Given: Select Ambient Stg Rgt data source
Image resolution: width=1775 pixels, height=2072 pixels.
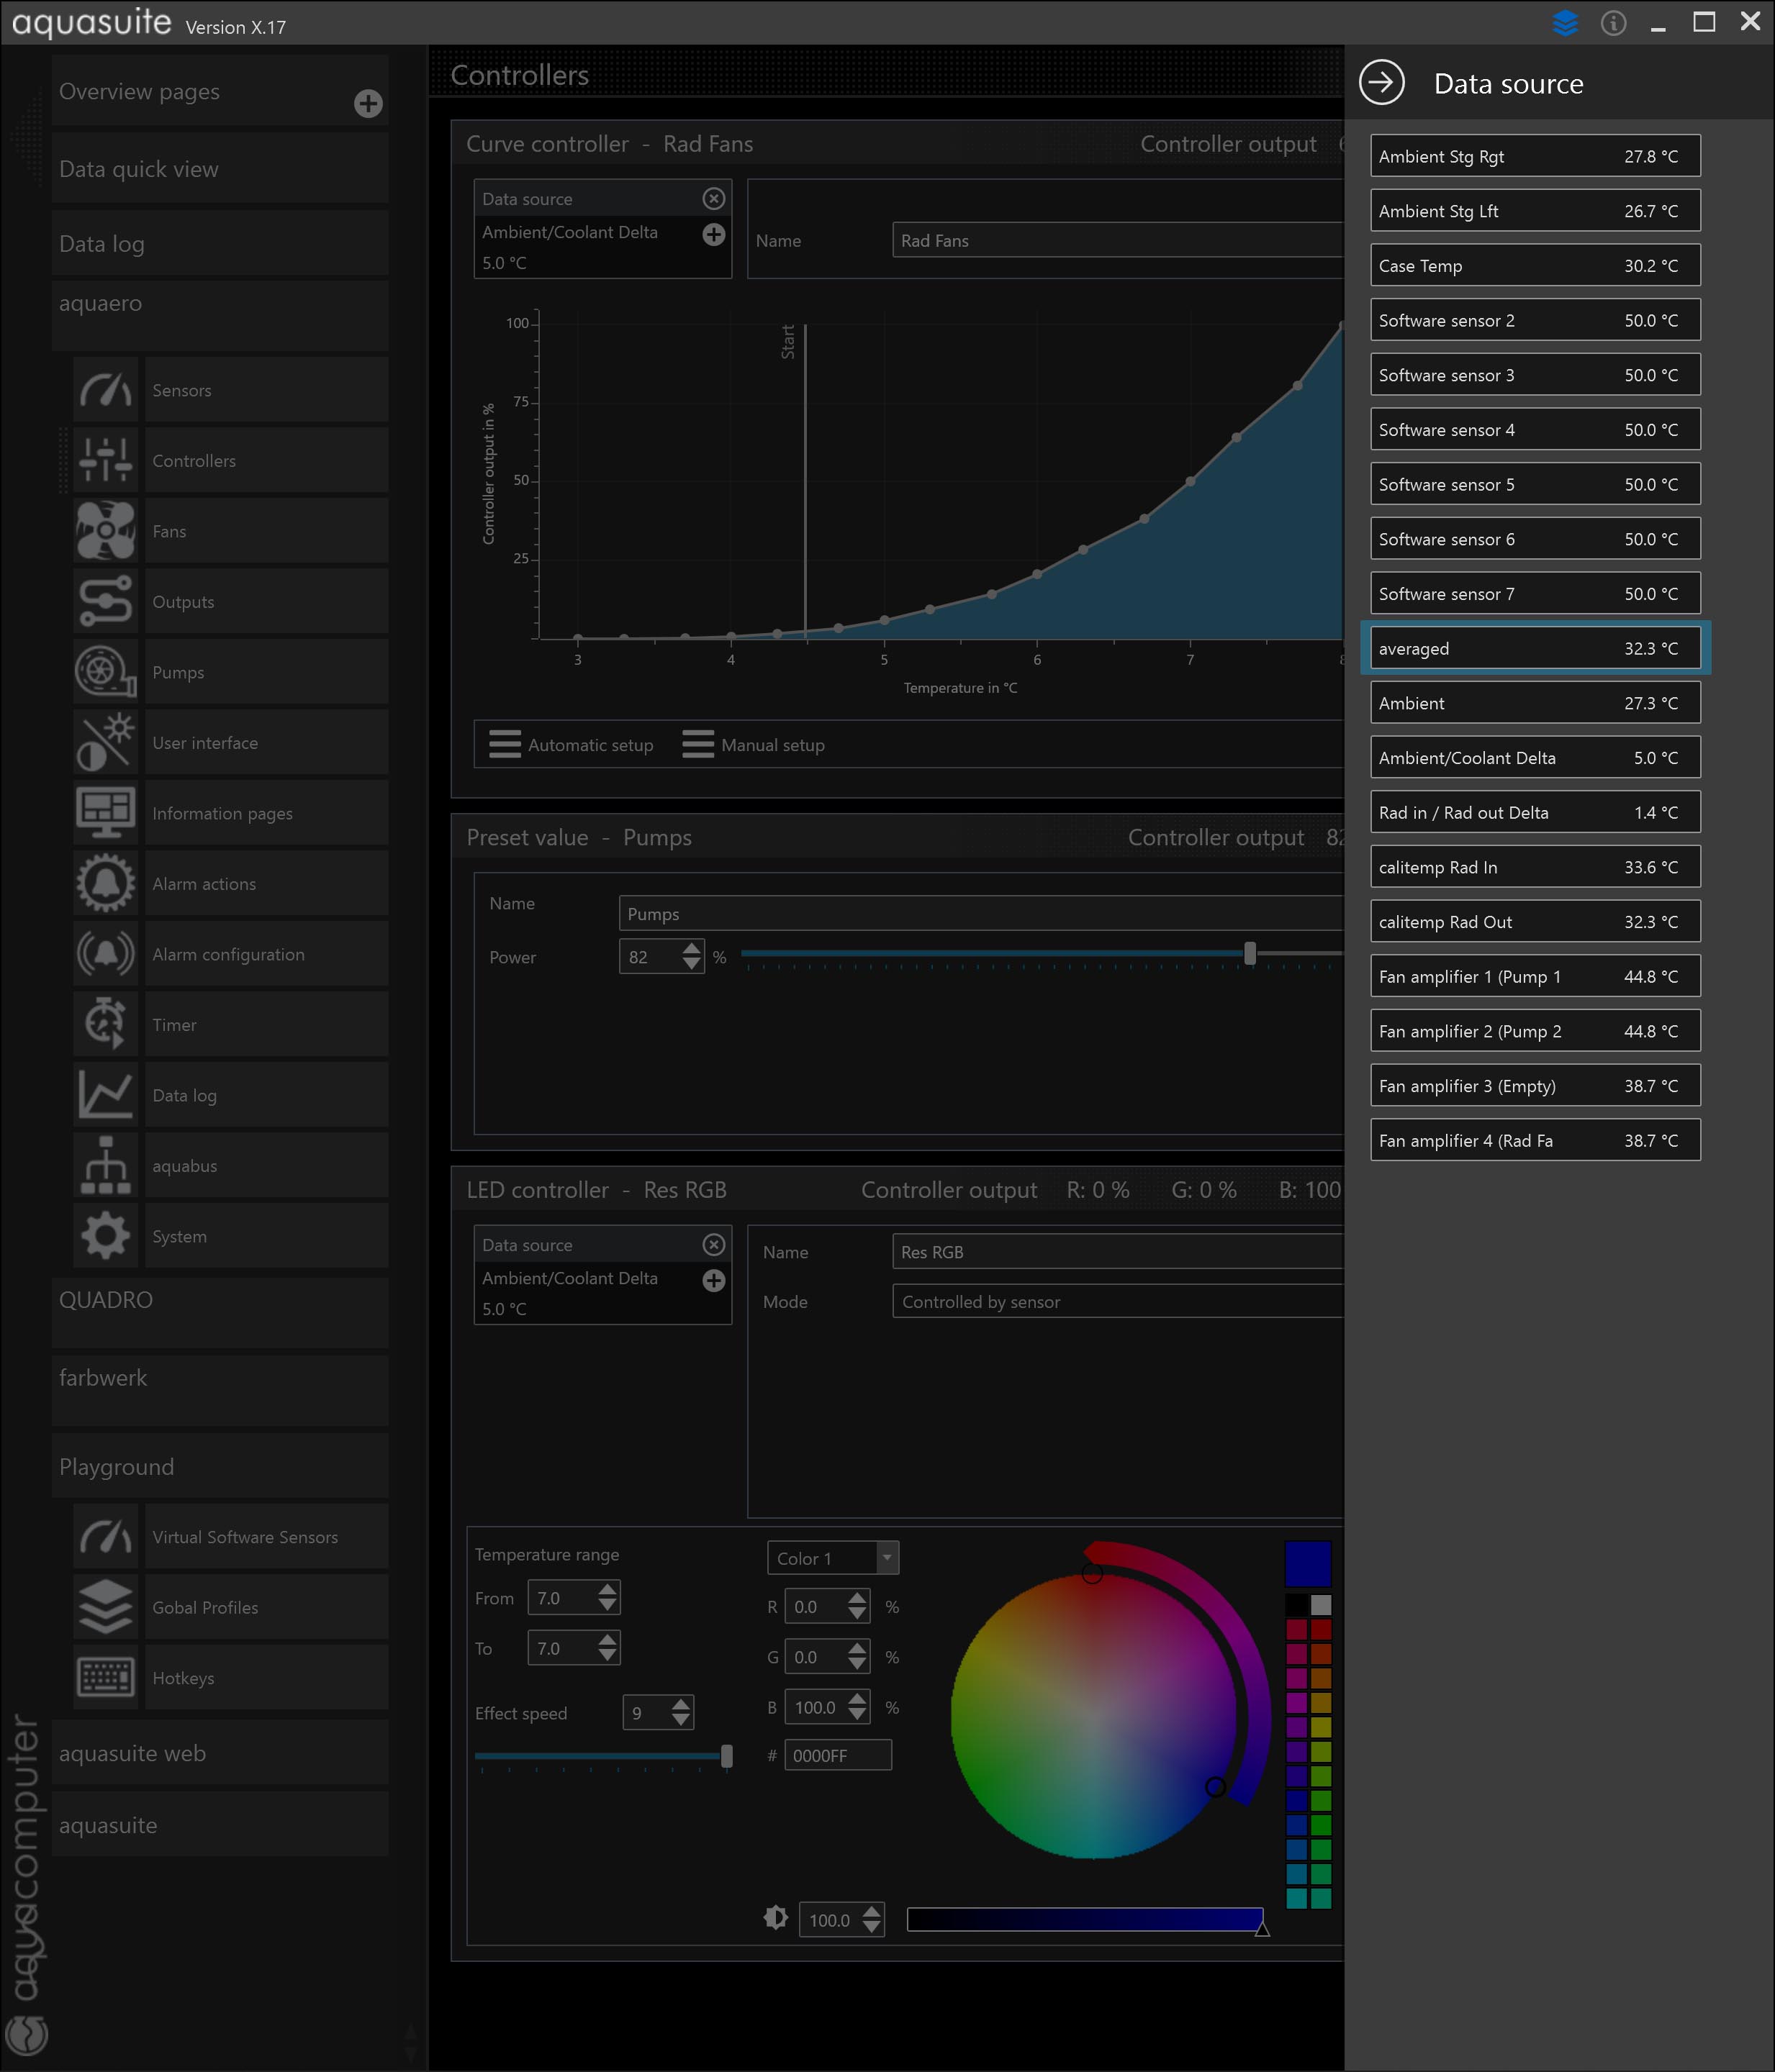Looking at the screenshot, I should pos(1535,156).
